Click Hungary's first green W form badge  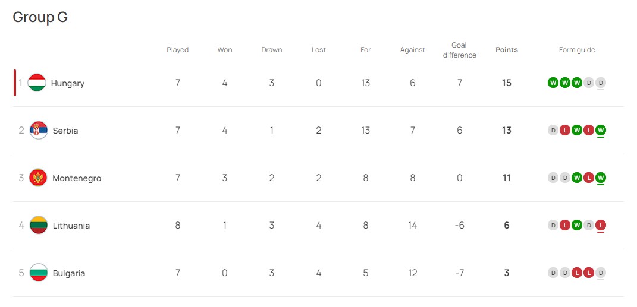(x=553, y=83)
